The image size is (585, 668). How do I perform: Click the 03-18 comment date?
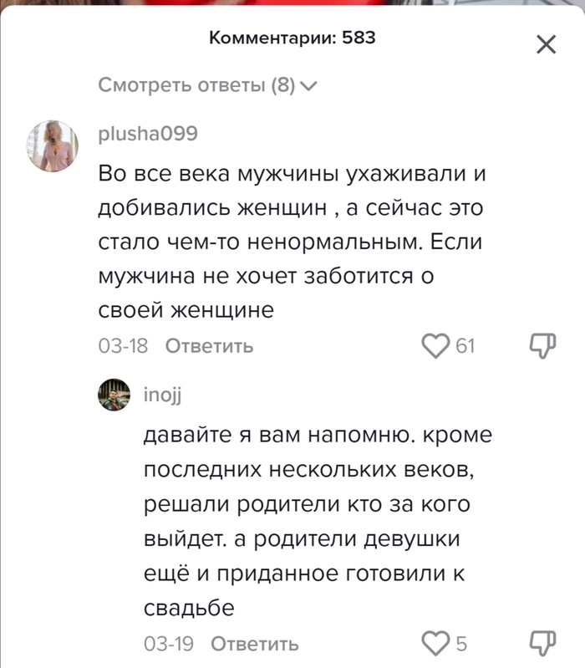coord(123,345)
